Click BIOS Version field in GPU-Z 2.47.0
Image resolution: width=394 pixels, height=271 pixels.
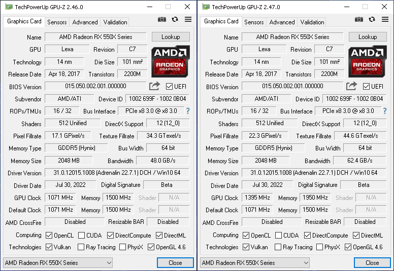click(292, 86)
